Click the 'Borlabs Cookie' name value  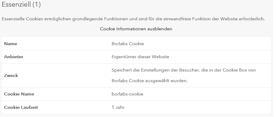[128, 44]
